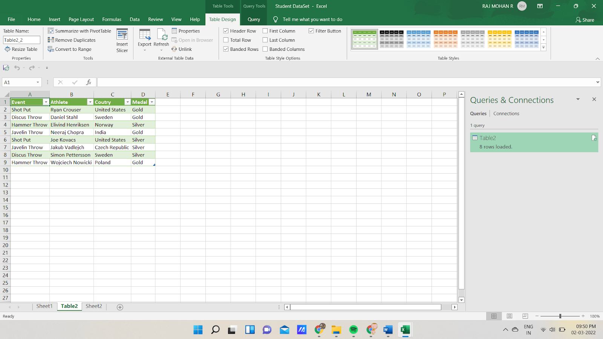Disable Banded Rows

[x=226, y=49]
